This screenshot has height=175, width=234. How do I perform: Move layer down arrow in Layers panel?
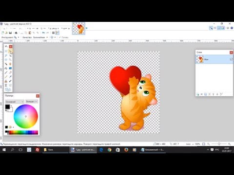point(217,94)
